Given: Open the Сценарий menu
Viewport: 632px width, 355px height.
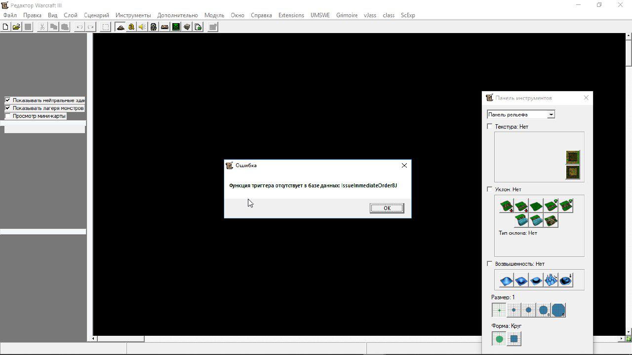Looking at the screenshot, I should (96, 15).
